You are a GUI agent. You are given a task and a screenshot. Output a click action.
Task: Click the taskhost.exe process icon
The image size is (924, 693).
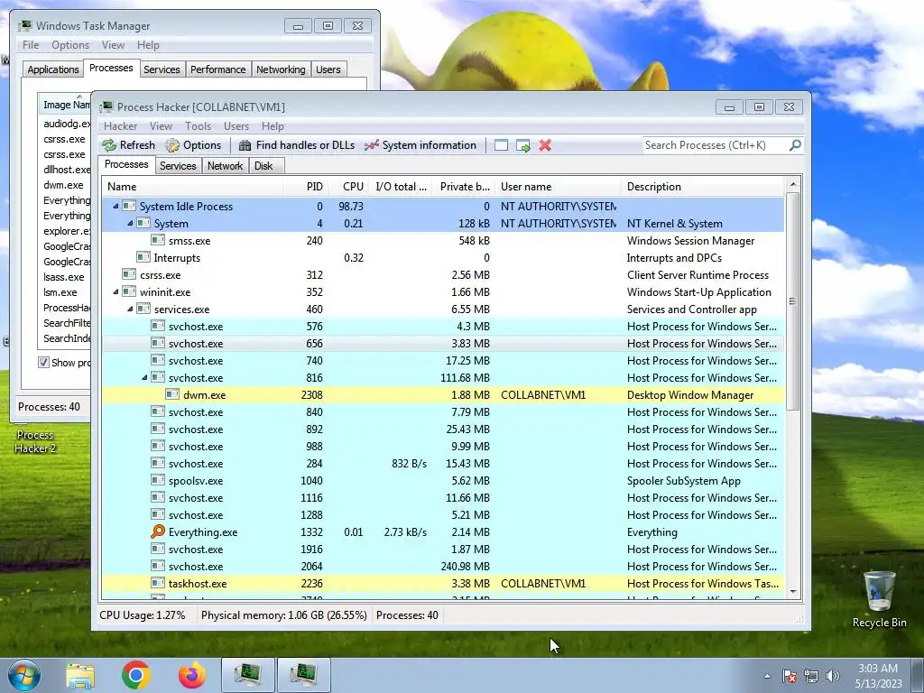point(157,584)
